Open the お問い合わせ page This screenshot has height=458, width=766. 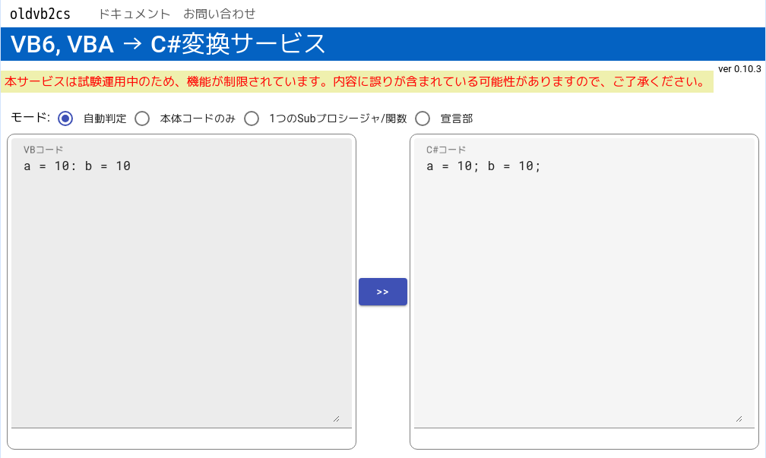coord(220,13)
